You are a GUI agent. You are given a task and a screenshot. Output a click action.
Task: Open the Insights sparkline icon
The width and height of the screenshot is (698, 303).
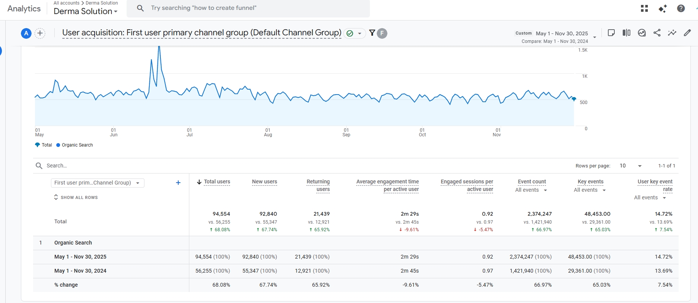tap(672, 33)
